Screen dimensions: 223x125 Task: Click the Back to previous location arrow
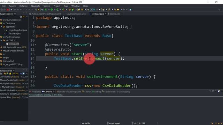[x=118, y=10]
